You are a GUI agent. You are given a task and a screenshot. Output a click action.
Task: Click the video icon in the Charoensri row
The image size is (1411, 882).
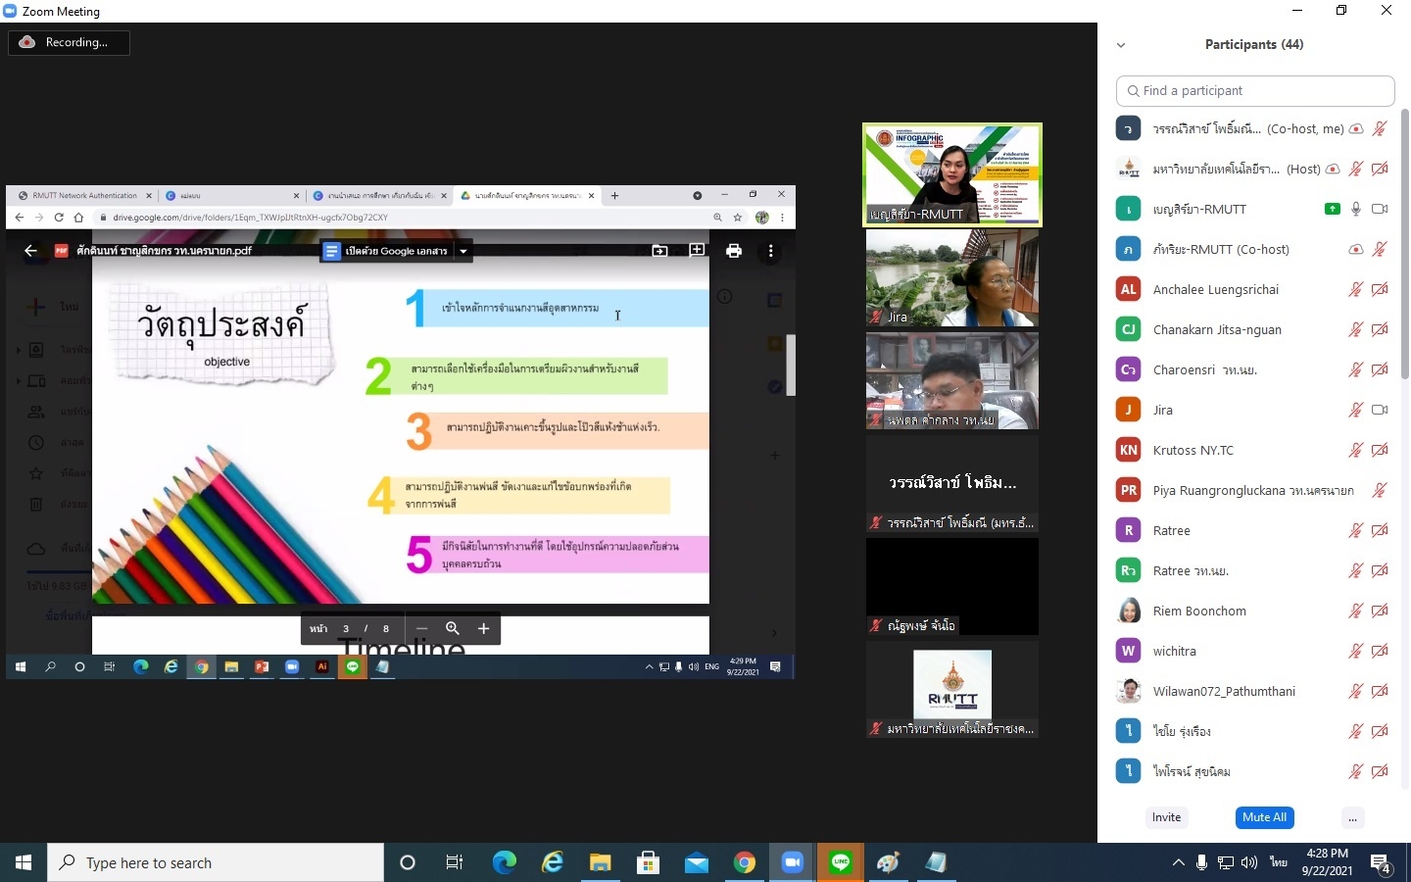click(x=1380, y=369)
